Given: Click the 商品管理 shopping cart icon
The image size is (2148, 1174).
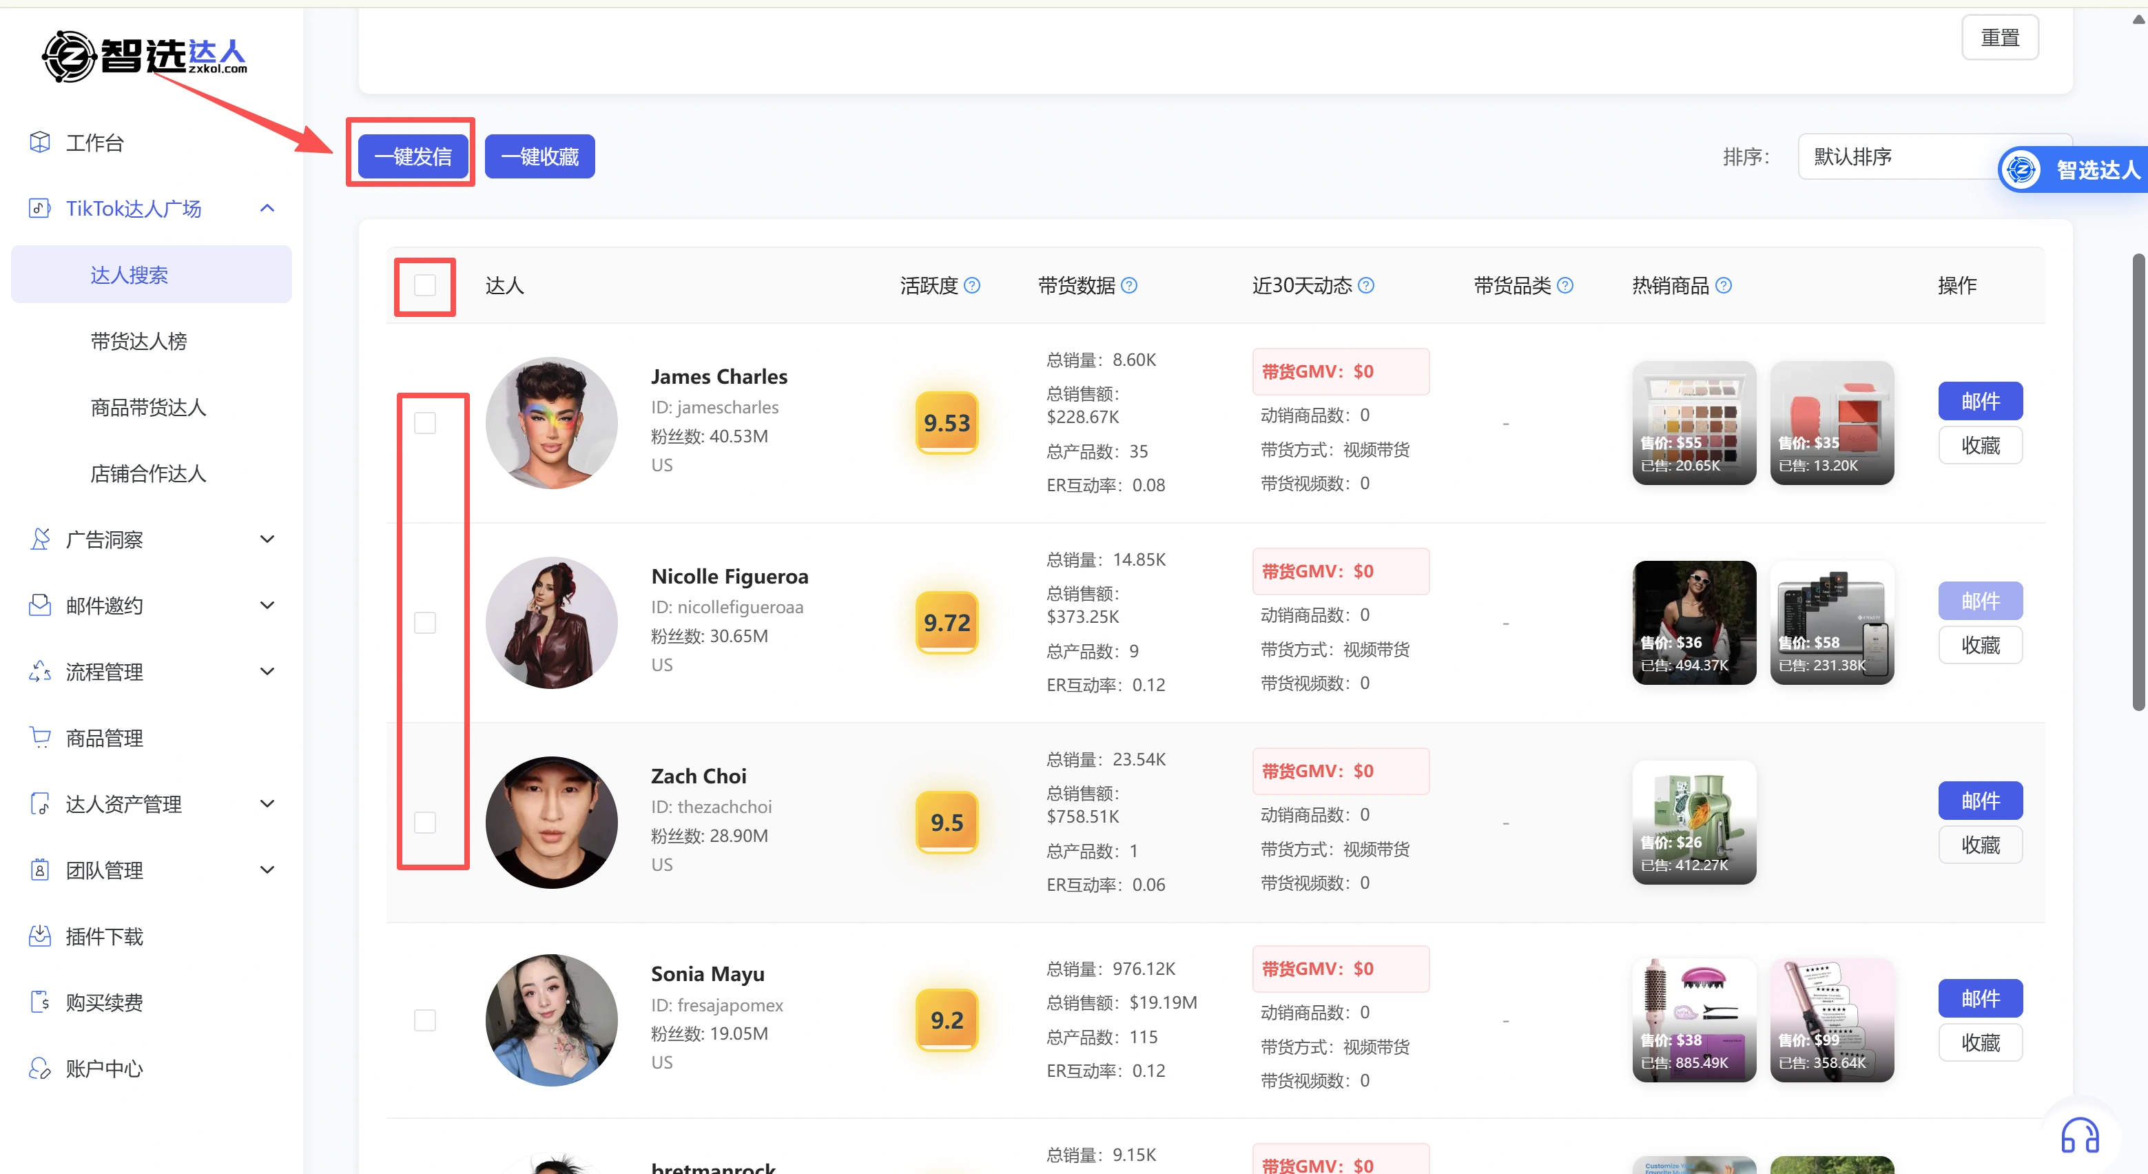Looking at the screenshot, I should pyautogui.click(x=39, y=738).
